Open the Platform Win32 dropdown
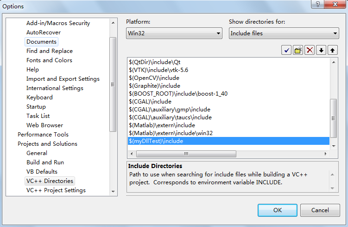 click(174, 33)
